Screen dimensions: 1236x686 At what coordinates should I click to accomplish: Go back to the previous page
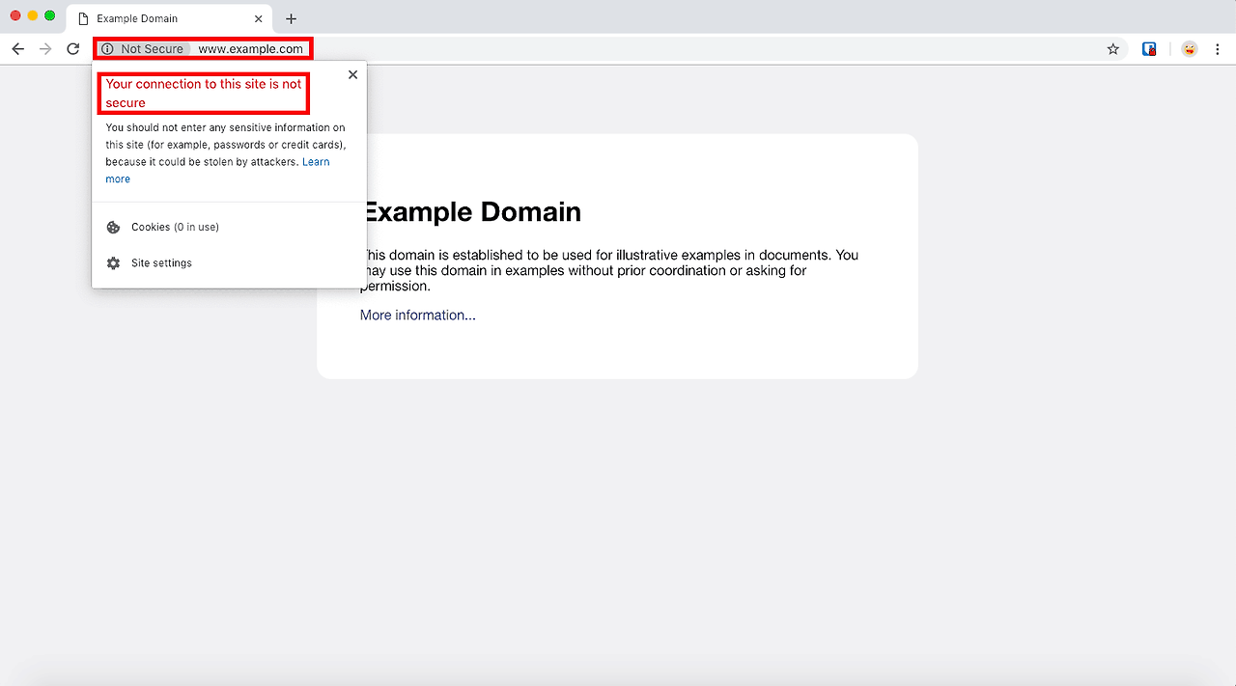click(x=17, y=49)
